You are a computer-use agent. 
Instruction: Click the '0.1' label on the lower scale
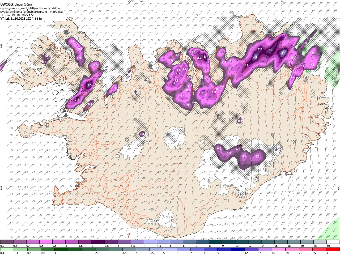pos(2,253)
